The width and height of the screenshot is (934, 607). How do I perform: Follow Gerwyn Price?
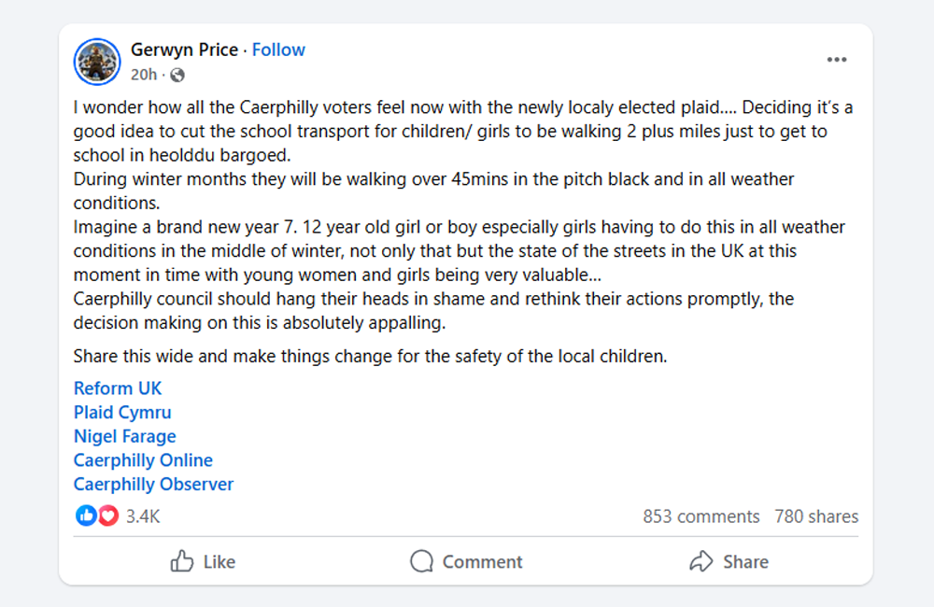[278, 49]
